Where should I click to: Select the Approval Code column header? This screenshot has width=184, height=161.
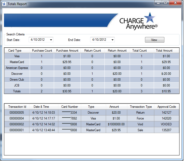[167, 107]
